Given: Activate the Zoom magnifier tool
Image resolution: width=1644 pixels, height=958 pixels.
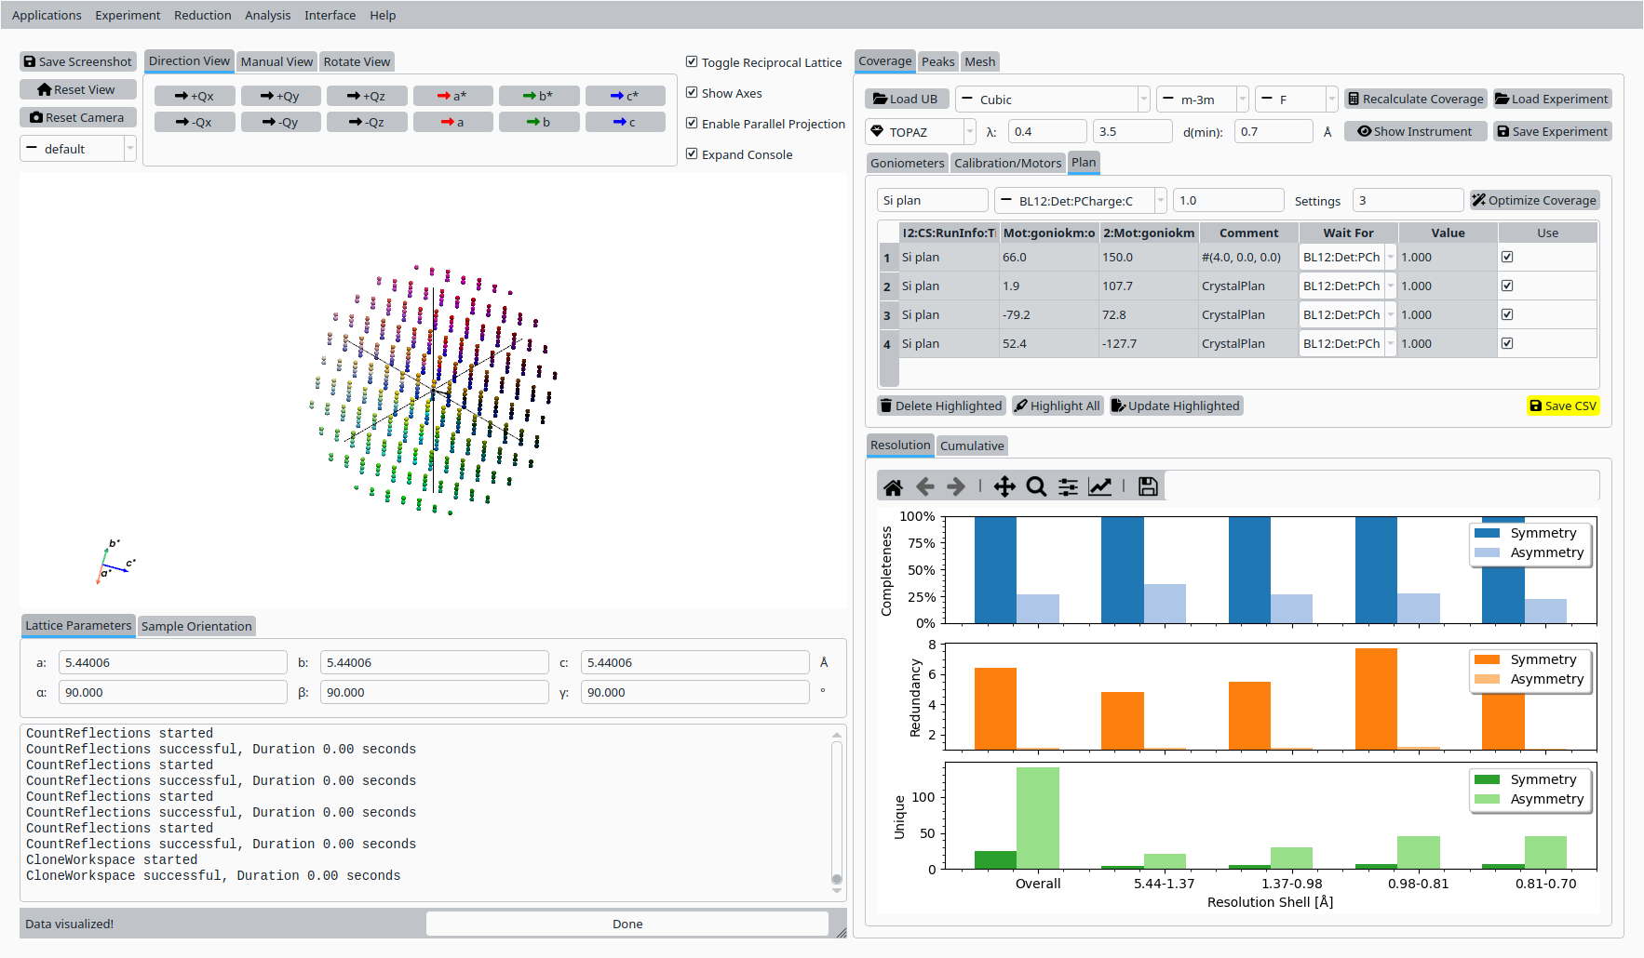Looking at the screenshot, I should coord(1036,486).
